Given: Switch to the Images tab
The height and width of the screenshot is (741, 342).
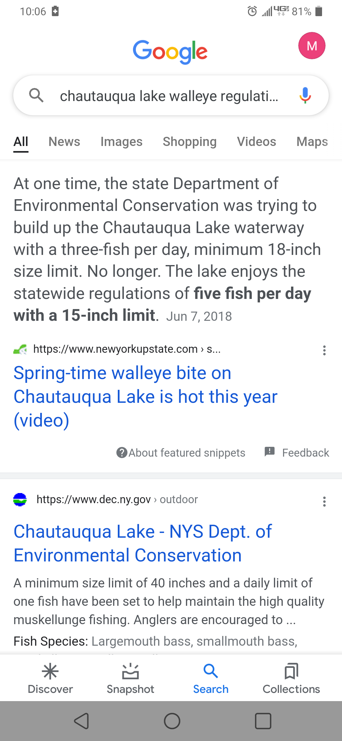Looking at the screenshot, I should point(122,142).
